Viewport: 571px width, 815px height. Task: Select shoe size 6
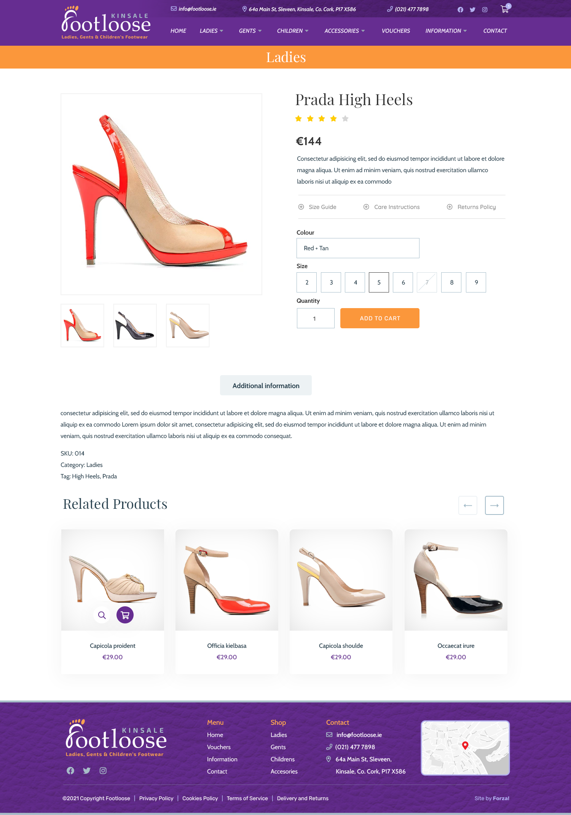[x=403, y=282]
